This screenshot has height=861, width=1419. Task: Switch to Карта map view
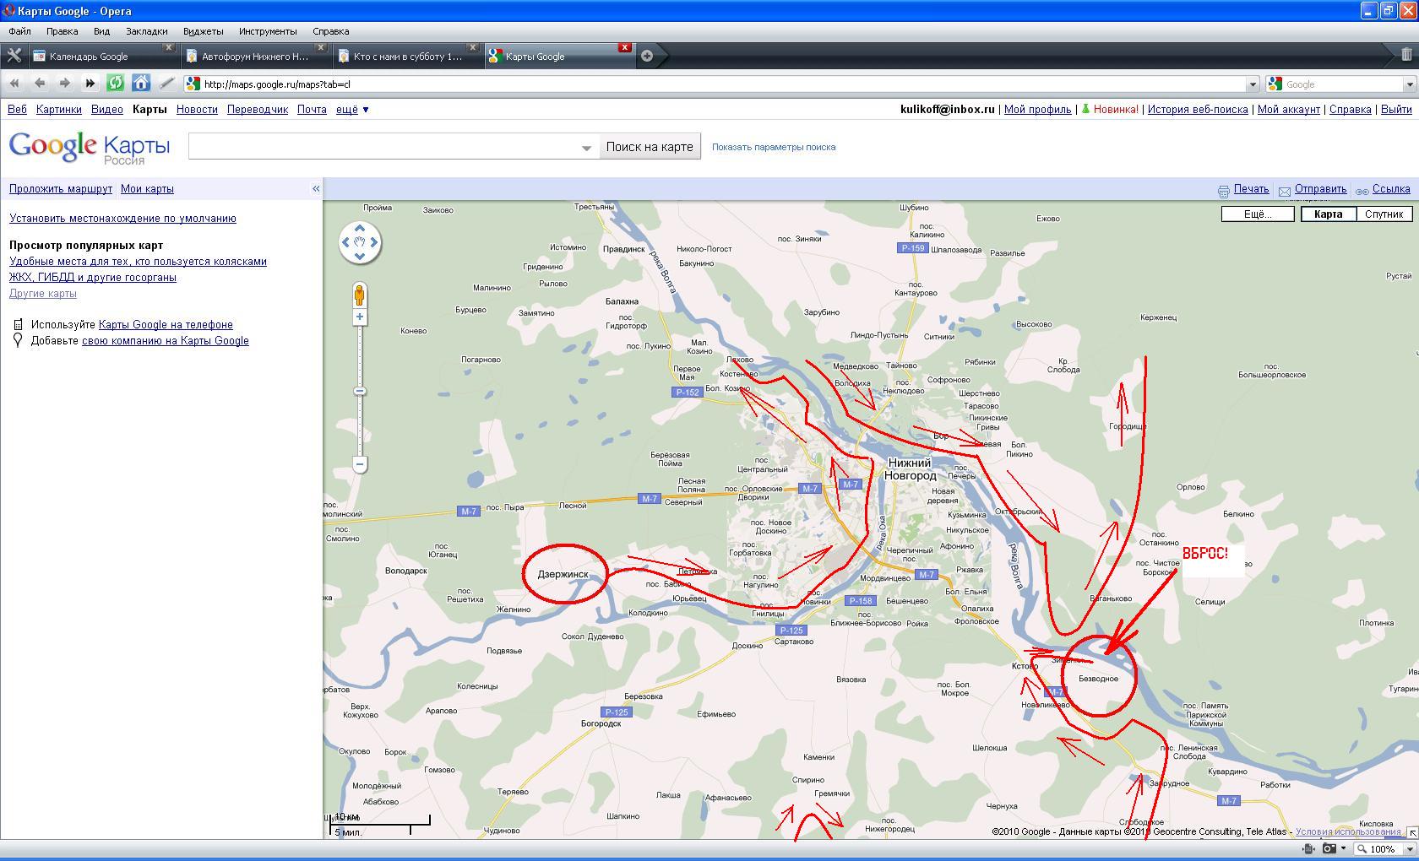click(1328, 214)
